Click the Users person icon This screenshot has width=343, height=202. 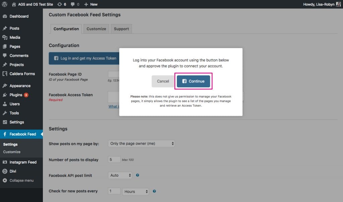click(5, 104)
